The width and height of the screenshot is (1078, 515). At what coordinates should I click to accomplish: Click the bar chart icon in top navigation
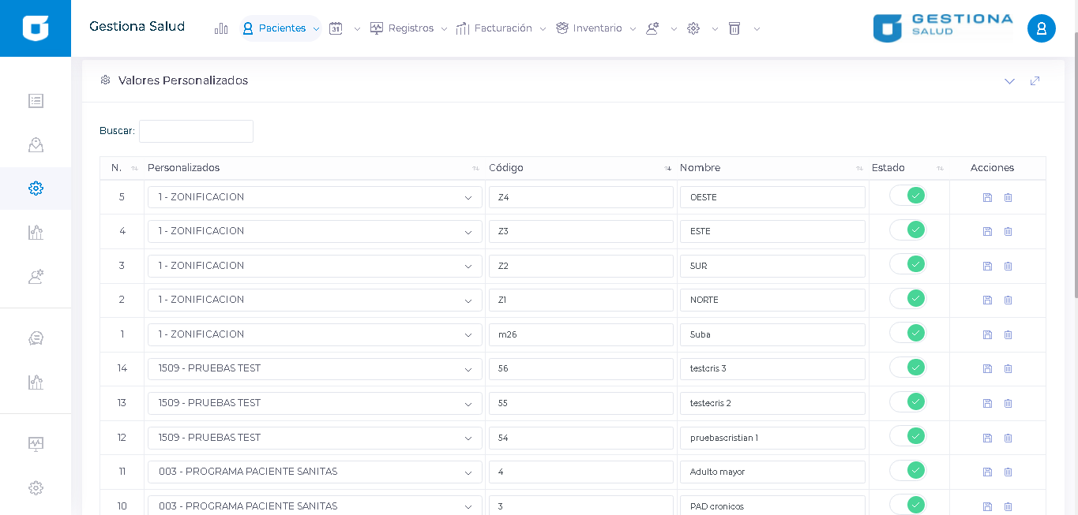coord(221,28)
